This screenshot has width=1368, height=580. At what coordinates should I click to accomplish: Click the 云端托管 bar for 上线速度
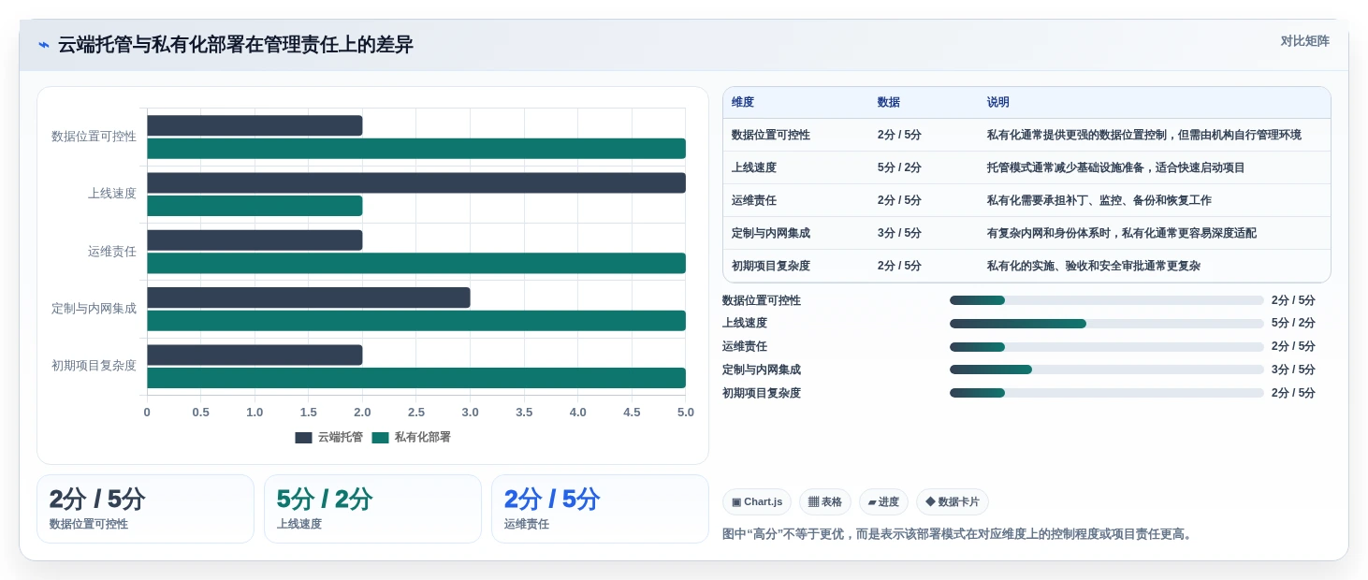[x=416, y=182]
